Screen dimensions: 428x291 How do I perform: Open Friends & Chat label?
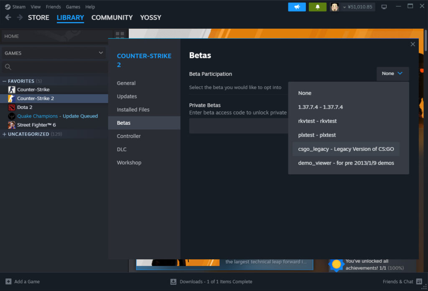coord(398,281)
